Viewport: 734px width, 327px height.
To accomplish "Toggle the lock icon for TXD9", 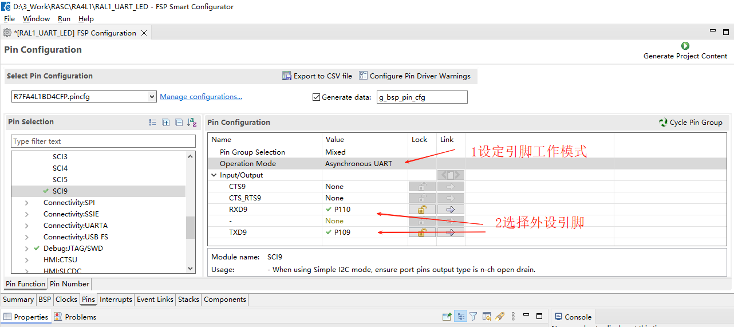I will [422, 232].
